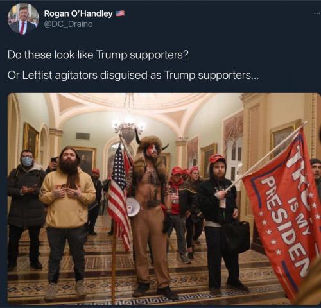The width and height of the screenshot is (321, 308).
Task: Open the tweet author's profile avatar
Action: [x=22, y=19]
